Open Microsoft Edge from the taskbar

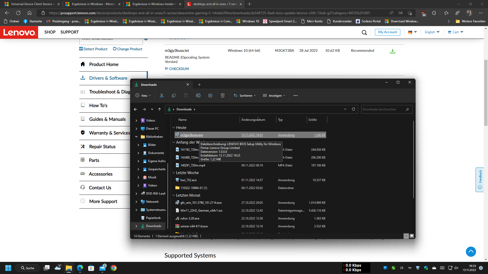click(x=80, y=268)
